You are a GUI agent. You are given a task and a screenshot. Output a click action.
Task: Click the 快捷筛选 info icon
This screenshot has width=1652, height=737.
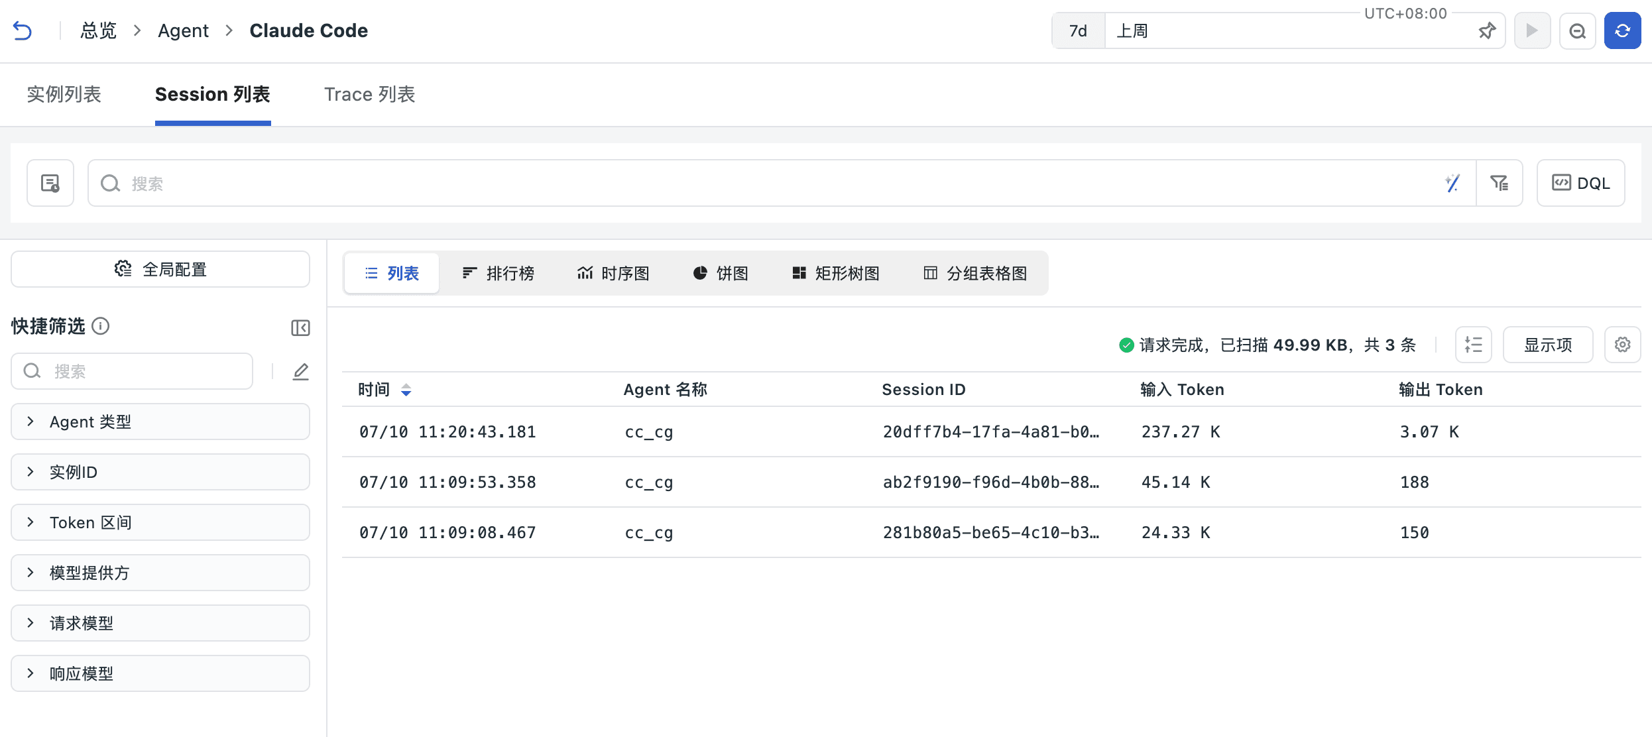point(101,326)
